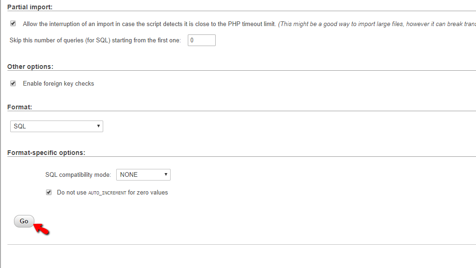Click the skip queries number input field
Image resolution: width=476 pixels, height=268 pixels.
click(x=202, y=40)
